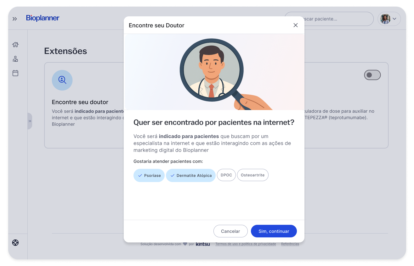Open the patients icon in sidebar

pyautogui.click(x=15, y=59)
